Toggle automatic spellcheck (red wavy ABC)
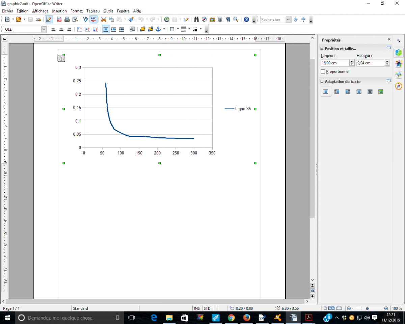 (93, 20)
